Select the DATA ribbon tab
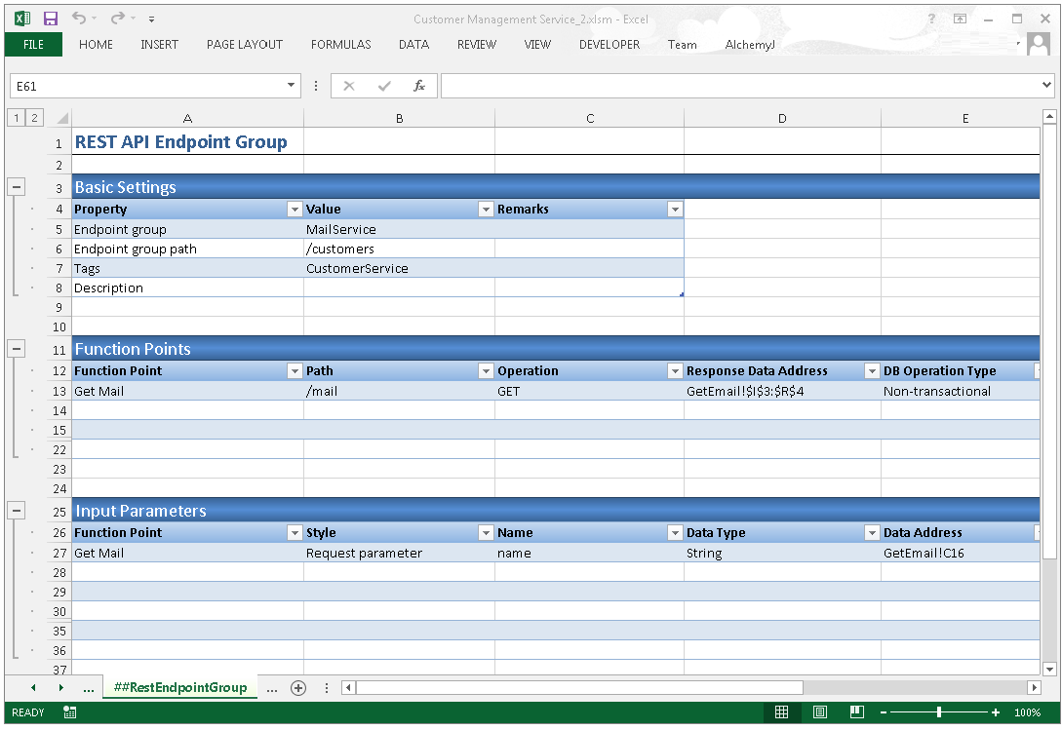The height and width of the screenshot is (730, 1062). point(413,45)
